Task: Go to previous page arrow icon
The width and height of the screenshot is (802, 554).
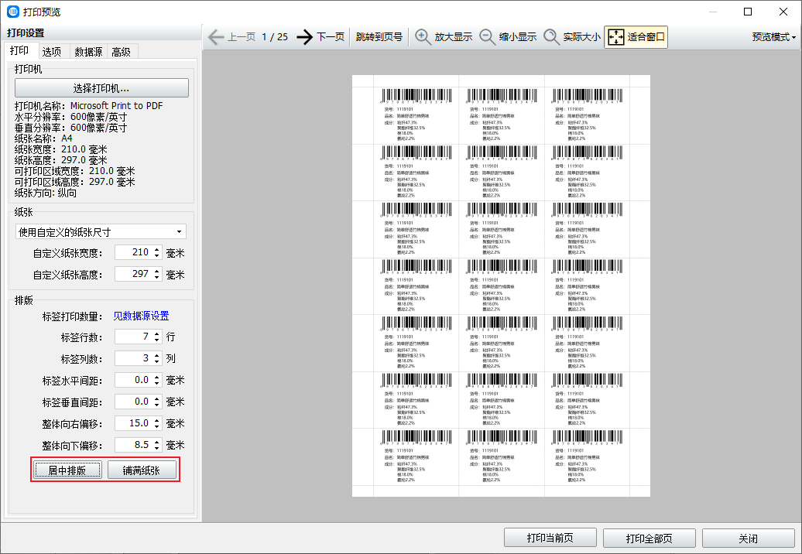Action: [x=216, y=37]
